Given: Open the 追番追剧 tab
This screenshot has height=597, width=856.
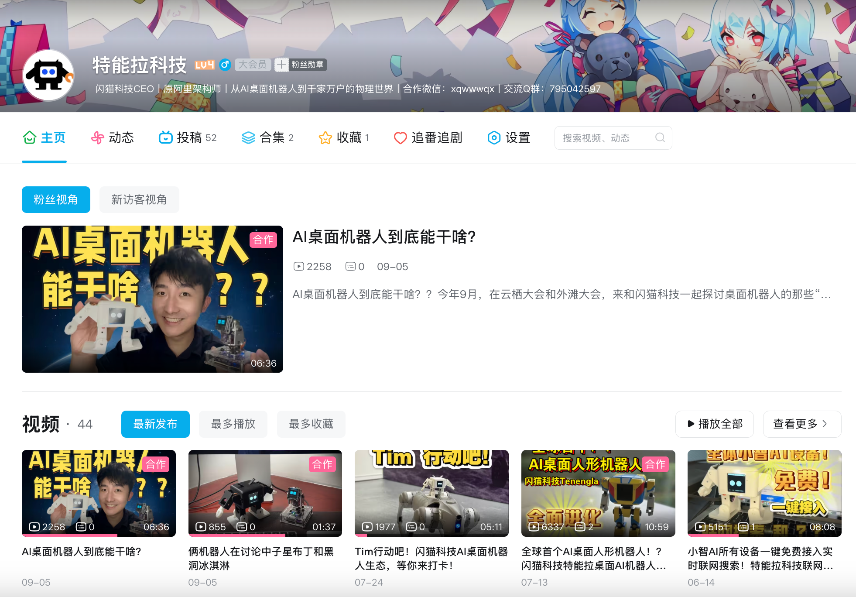Looking at the screenshot, I should click(x=428, y=137).
